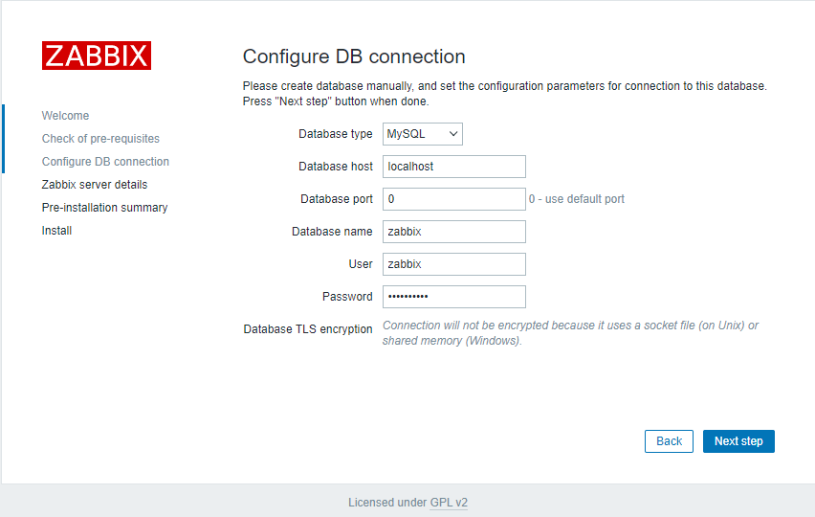Focus the Database host input field
The width and height of the screenshot is (815, 517).
454,167
